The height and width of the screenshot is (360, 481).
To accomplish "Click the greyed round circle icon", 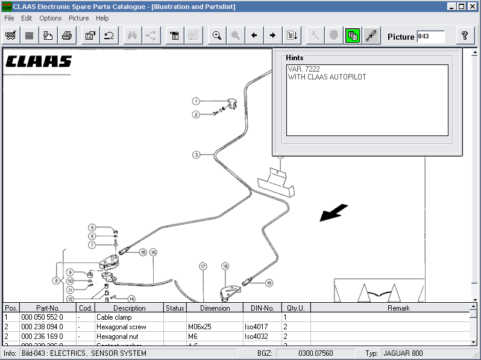I will click(334, 36).
